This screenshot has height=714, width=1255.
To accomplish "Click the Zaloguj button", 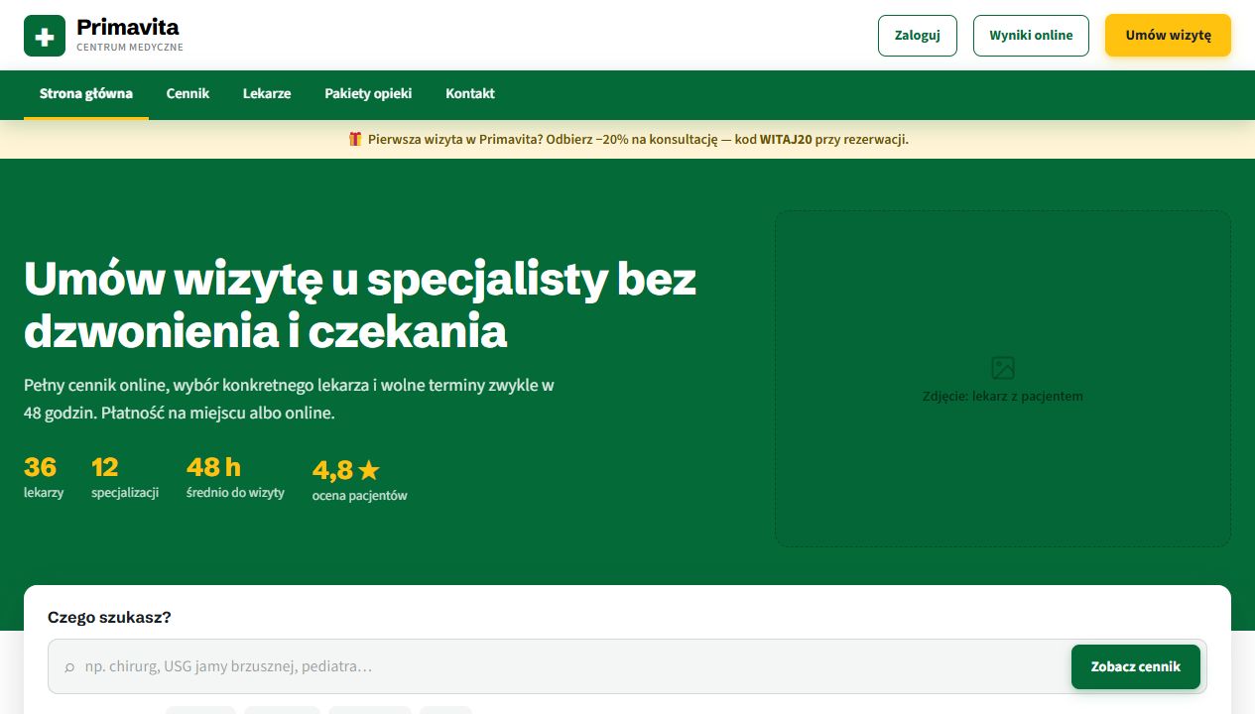I will (x=918, y=36).
